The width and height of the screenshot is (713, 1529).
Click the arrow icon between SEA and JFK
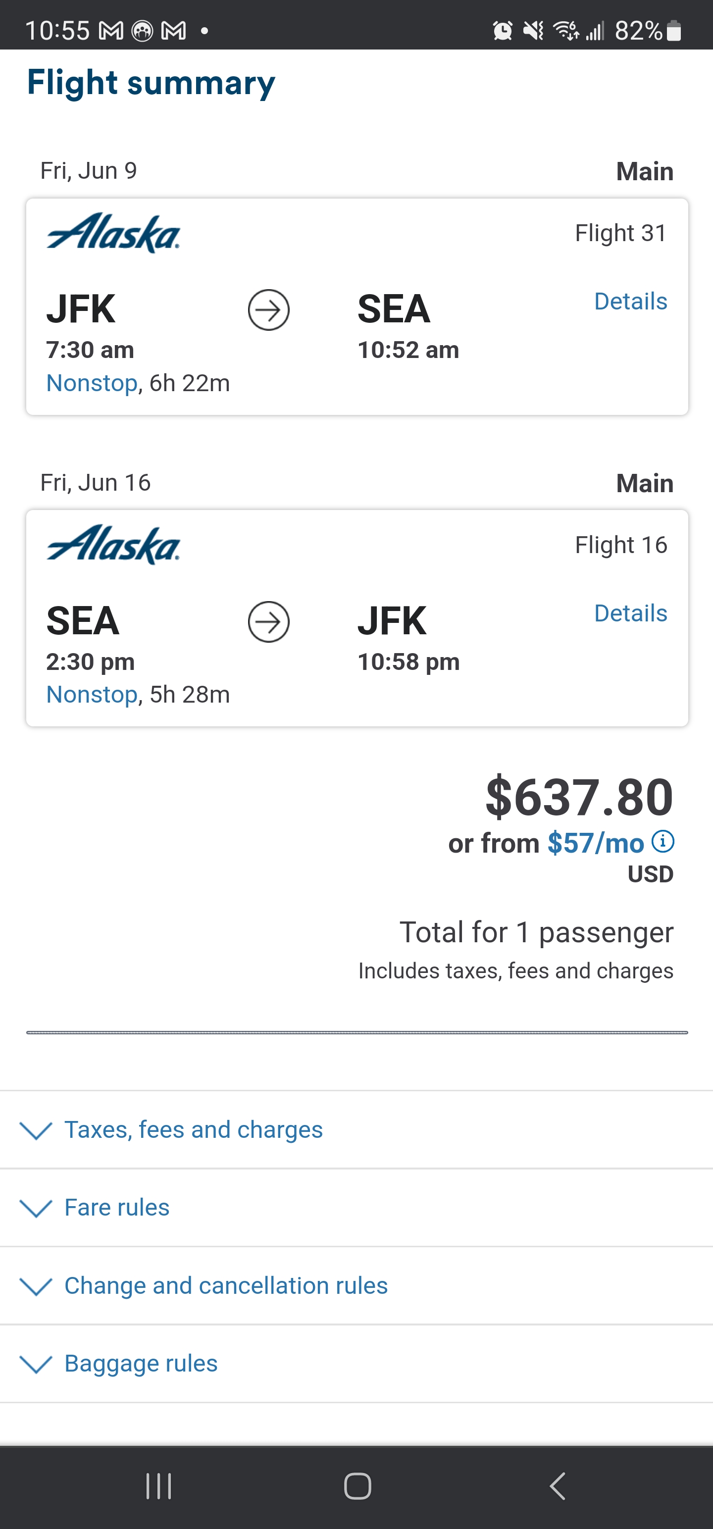268,621
